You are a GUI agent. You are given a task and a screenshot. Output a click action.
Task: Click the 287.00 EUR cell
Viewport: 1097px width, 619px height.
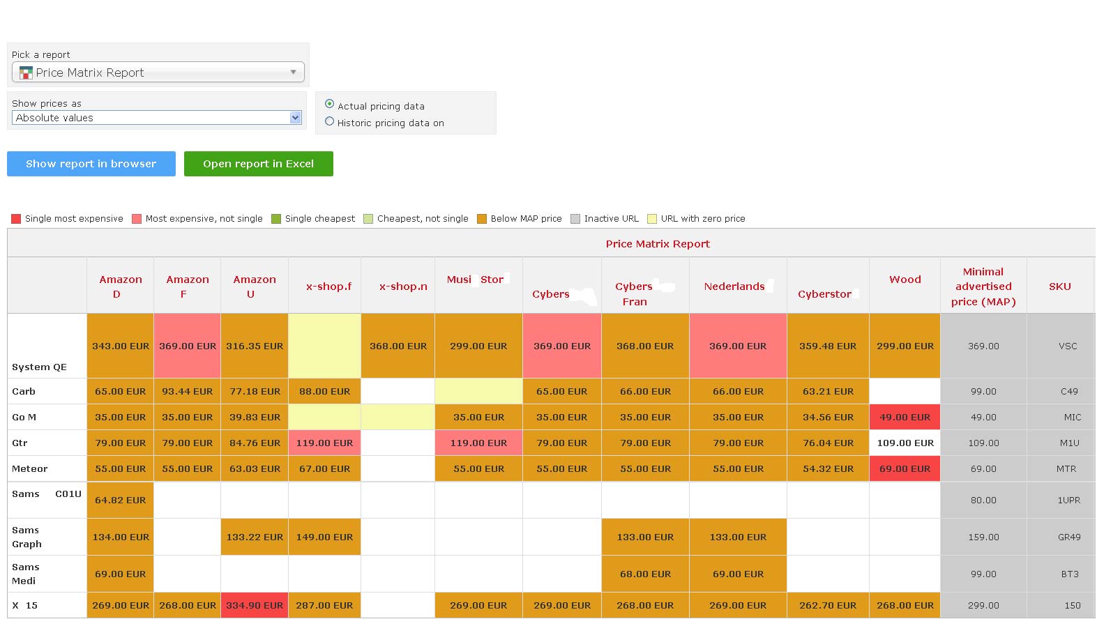324,605
